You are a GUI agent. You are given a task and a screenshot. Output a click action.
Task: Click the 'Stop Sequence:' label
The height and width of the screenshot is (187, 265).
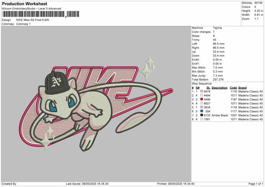pyautogui.click(x=202, y=83)
